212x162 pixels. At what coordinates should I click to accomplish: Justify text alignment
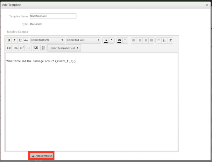pyautogui.click(x=151, y=40)
